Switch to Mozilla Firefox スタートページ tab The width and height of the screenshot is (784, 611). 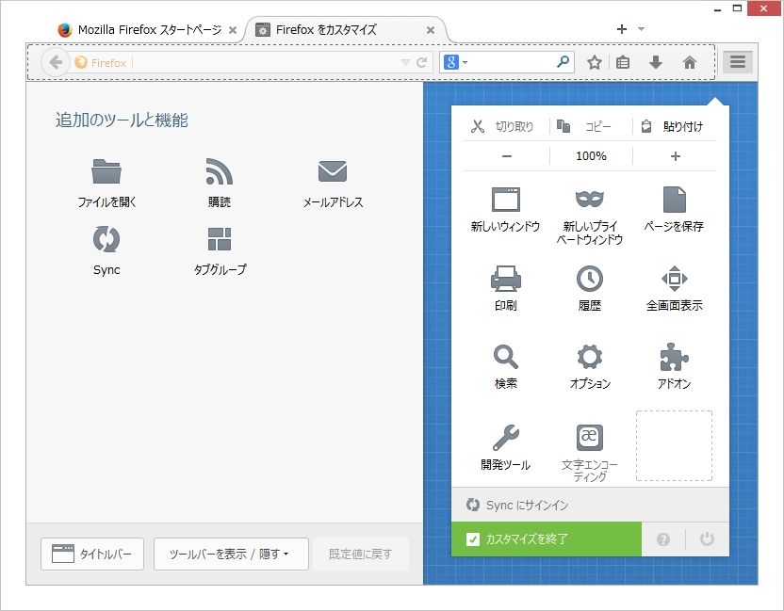pyautogui.click(x=145, y=30)
